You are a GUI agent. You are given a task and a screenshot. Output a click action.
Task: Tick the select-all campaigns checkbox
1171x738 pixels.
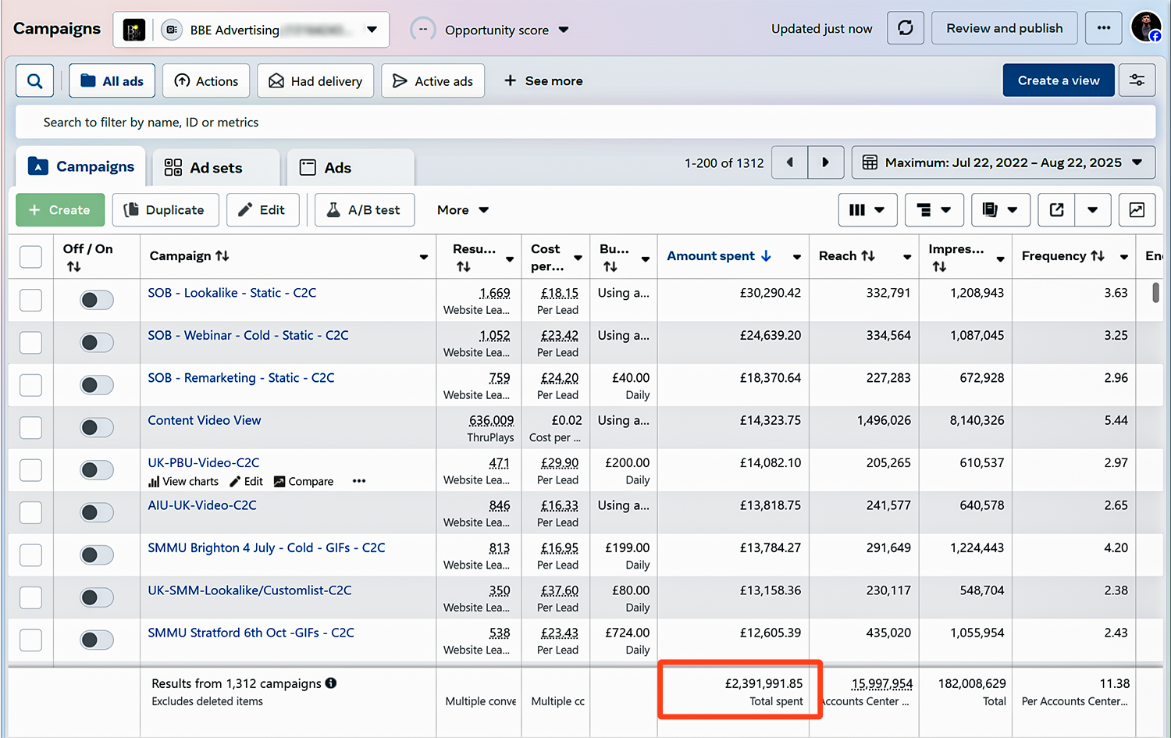(30, 257)
